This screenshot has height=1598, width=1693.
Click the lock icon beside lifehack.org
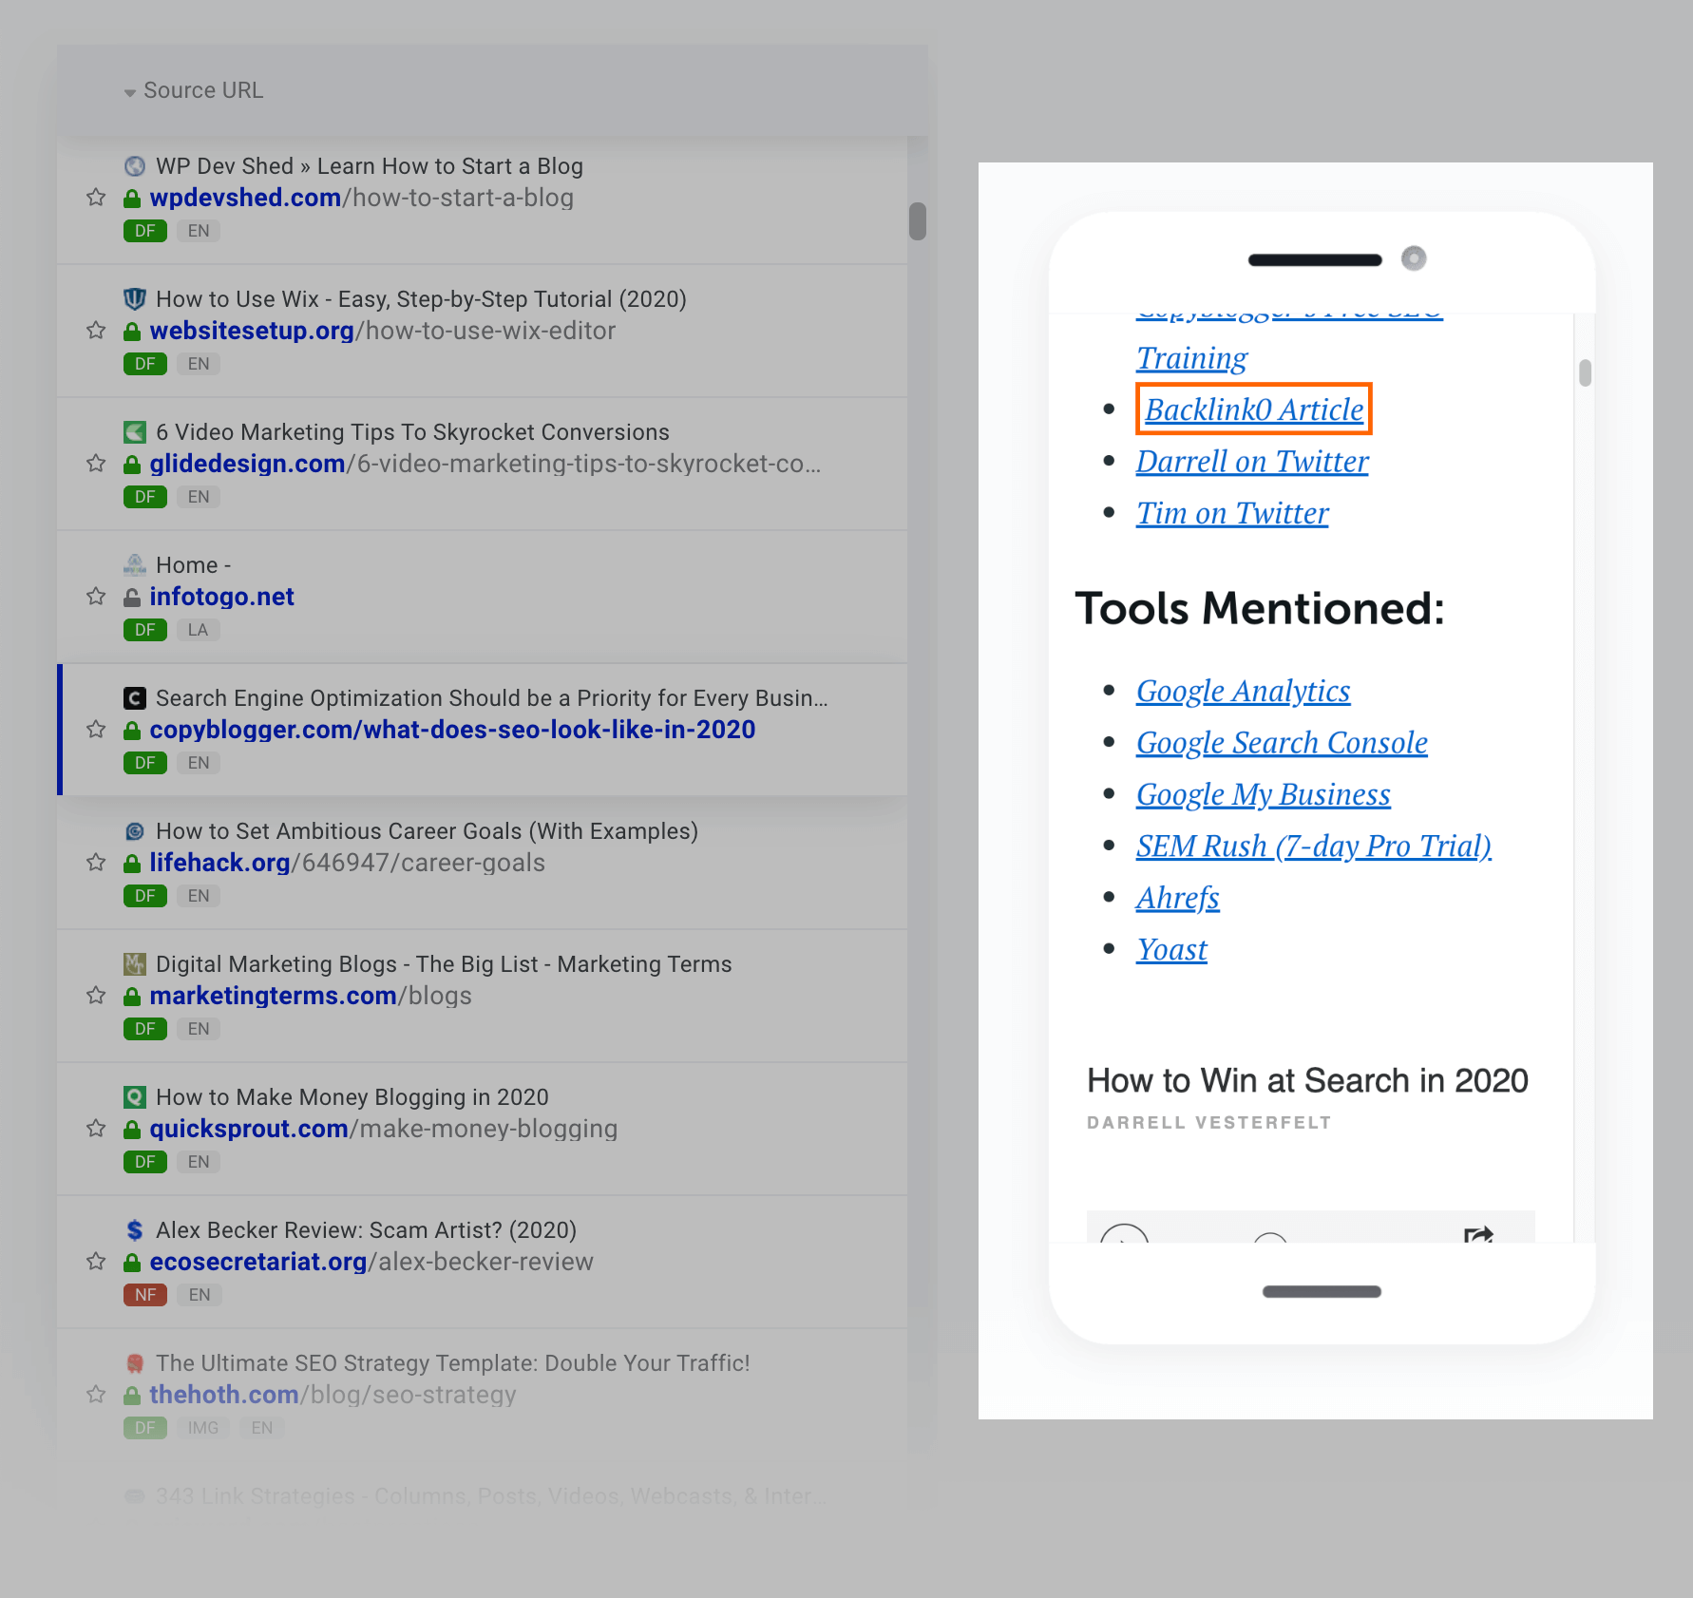(x=133, y=864)
